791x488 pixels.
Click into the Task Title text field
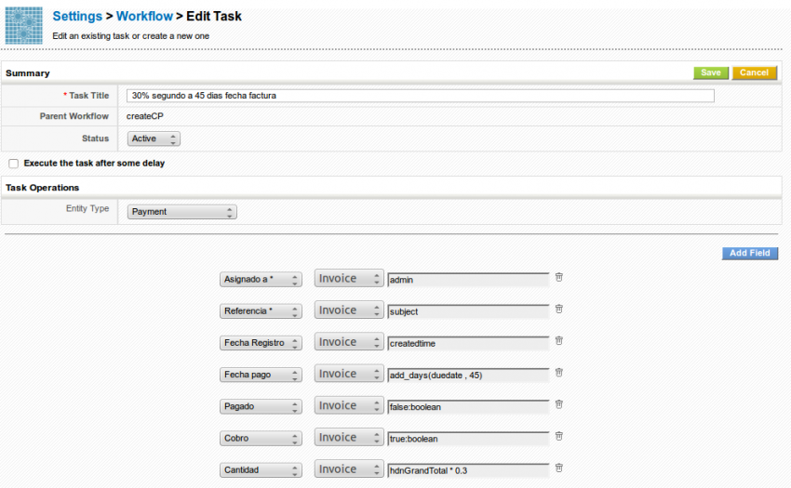point(421,96)
